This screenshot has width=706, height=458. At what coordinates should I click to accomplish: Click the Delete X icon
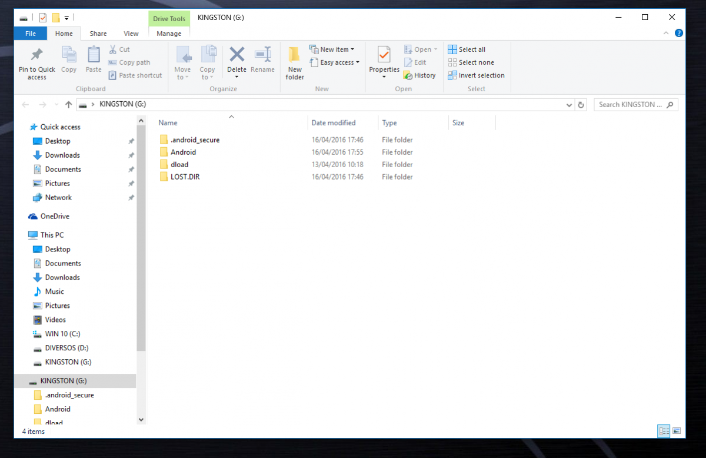coord(237,55)
